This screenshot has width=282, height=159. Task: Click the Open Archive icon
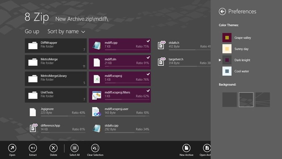pyautogui.click(x=207, y=148)
